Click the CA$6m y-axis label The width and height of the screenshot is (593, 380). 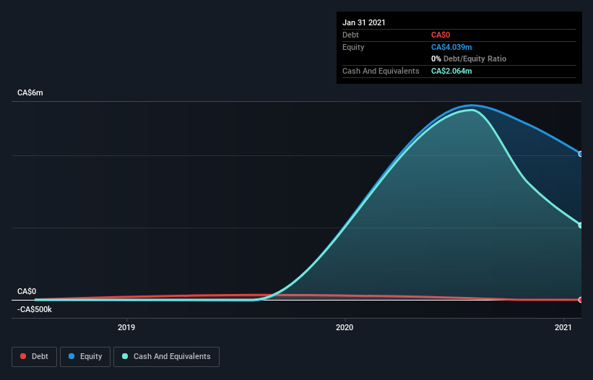pos(30,92)
